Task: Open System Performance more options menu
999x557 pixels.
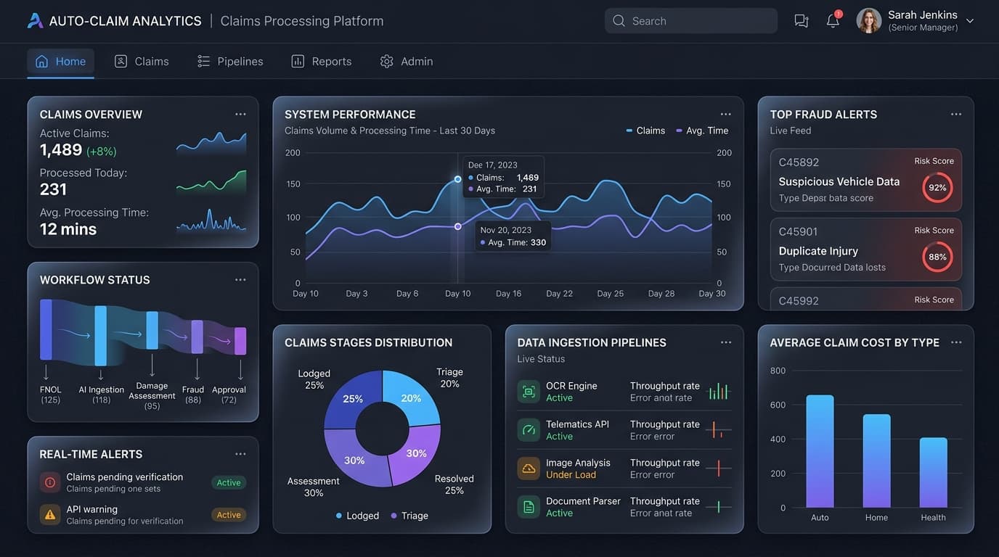Action: pos(725,115)
